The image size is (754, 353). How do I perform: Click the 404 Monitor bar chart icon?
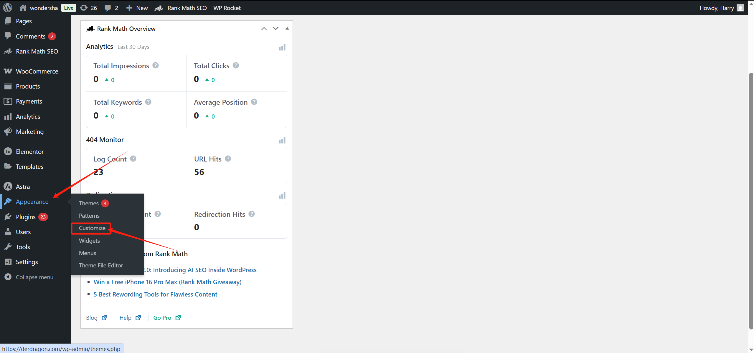[282, 140]
